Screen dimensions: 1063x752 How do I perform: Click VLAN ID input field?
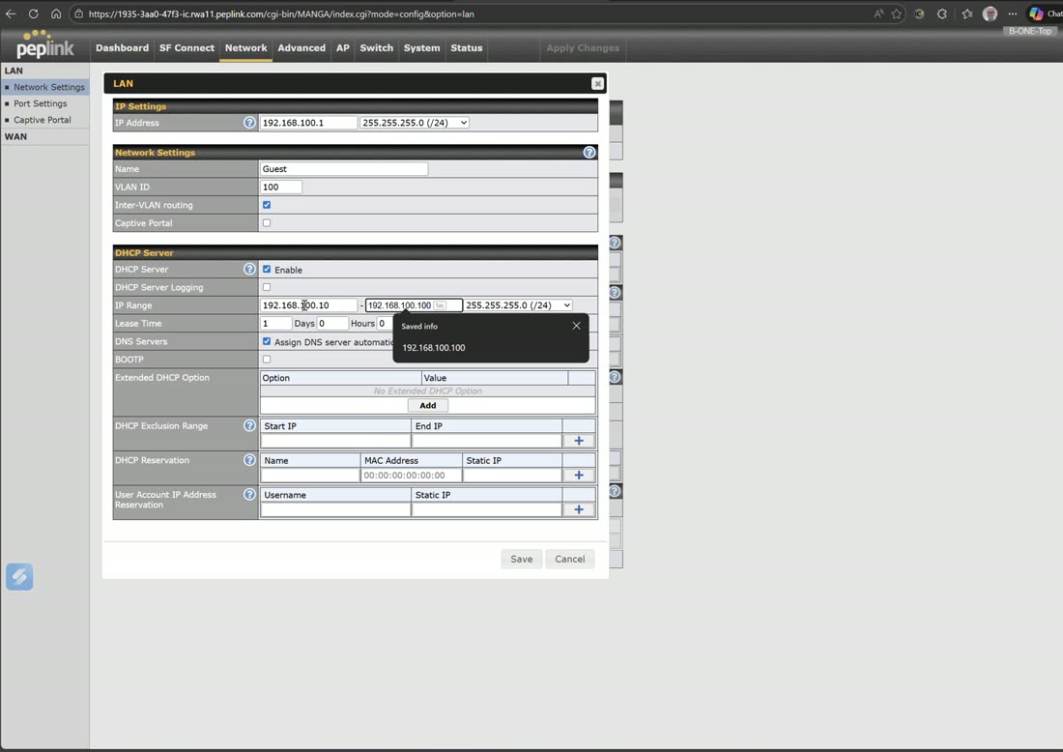click(280, 188)
